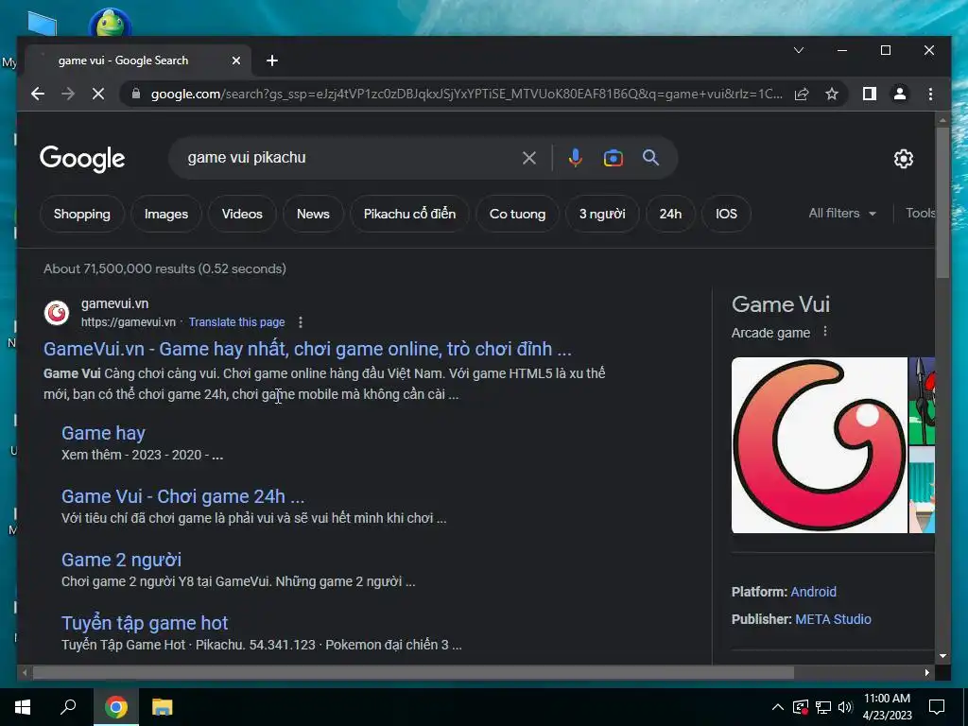
Task: Click the scroll down arrow
Action: coord(942,656)
